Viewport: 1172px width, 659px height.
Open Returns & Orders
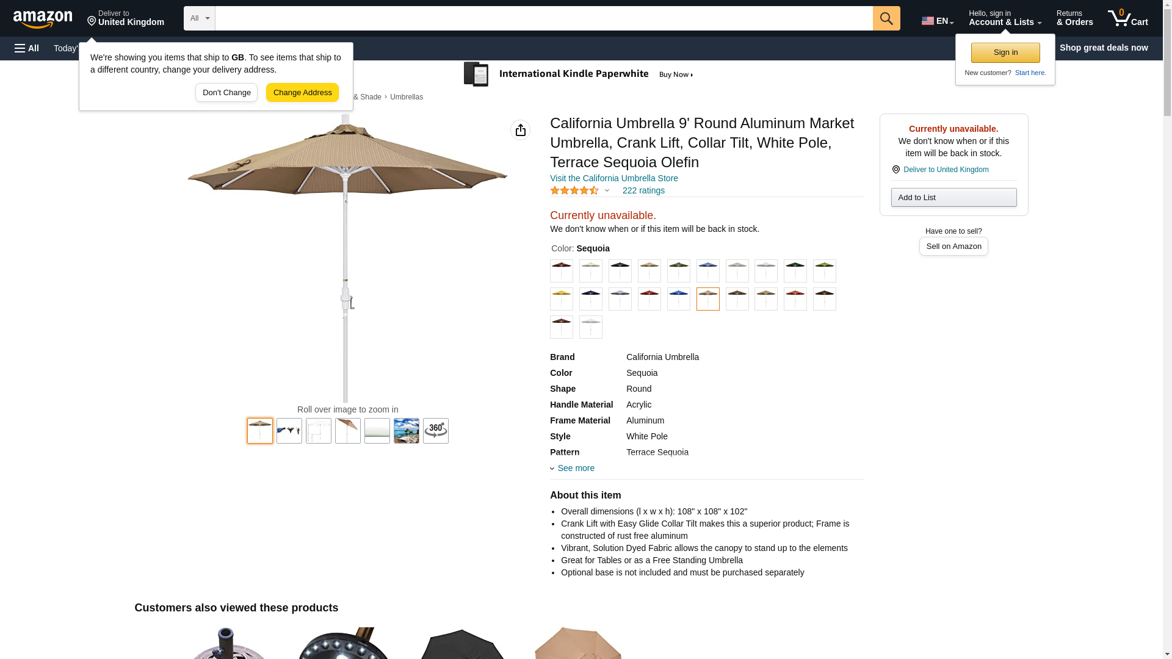1074,18
